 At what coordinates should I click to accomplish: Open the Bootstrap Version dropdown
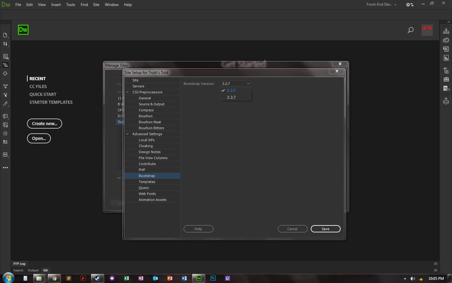[x=236, y=84]
